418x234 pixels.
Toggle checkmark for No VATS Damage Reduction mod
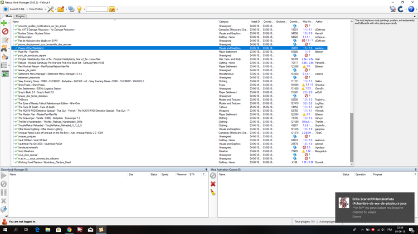pyautogui.click(x=16, y=30)
